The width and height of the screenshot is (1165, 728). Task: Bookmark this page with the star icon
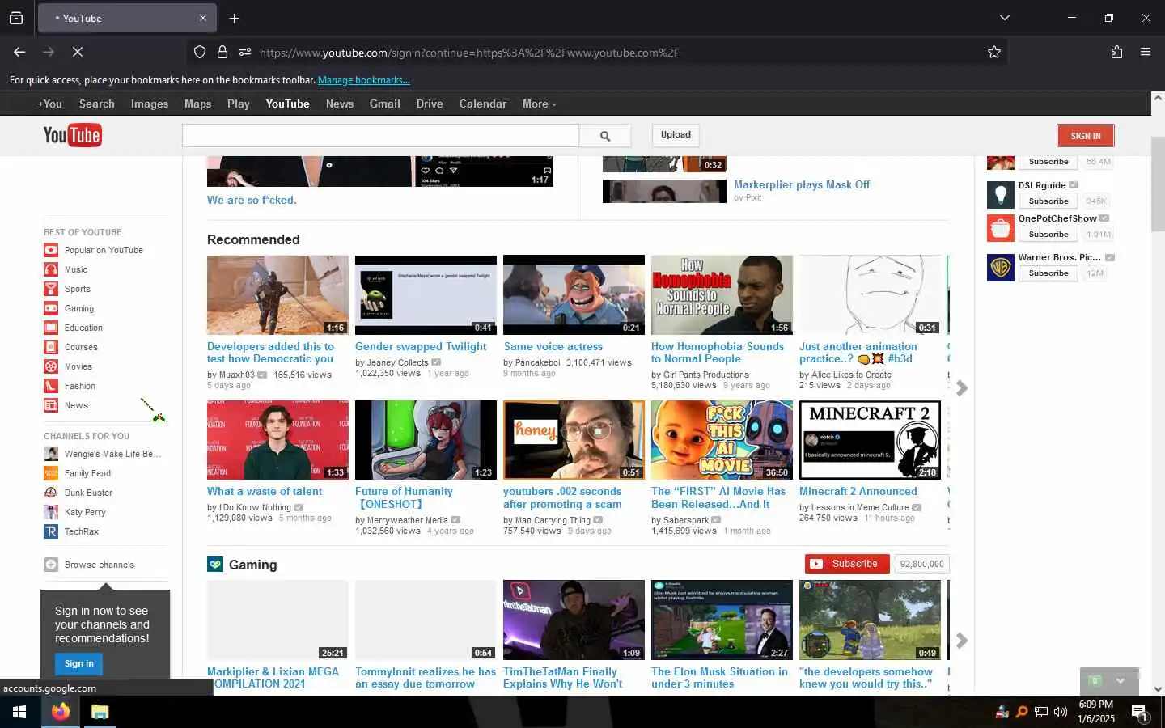pos(994,52)
